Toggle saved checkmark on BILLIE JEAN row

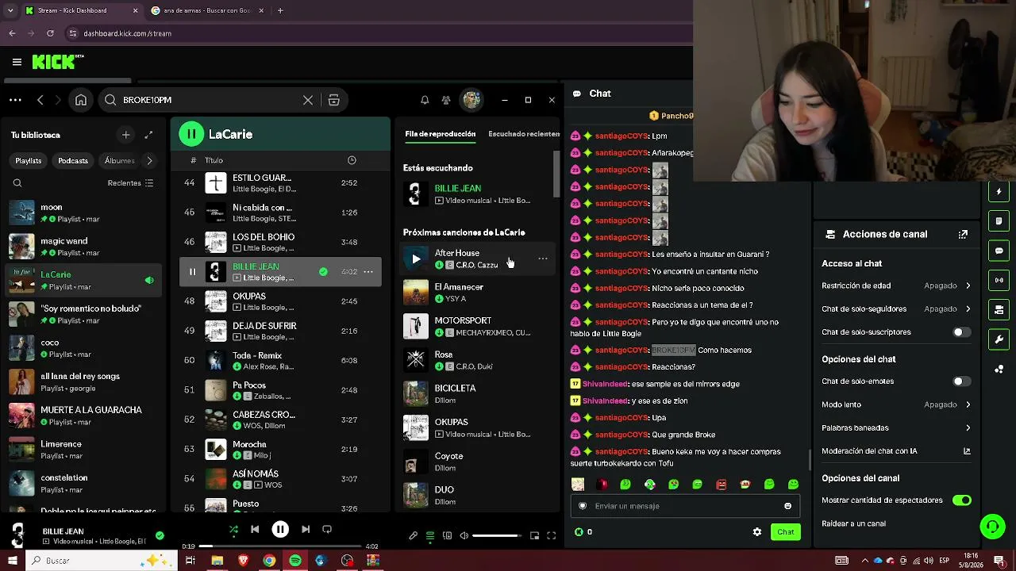[323, 272]
